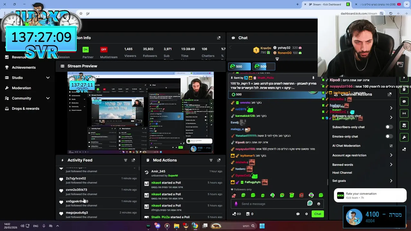The width and height of the screenshot is (411, 231).
Task: Open chat settings gear icon
Action: pos(306,214)
